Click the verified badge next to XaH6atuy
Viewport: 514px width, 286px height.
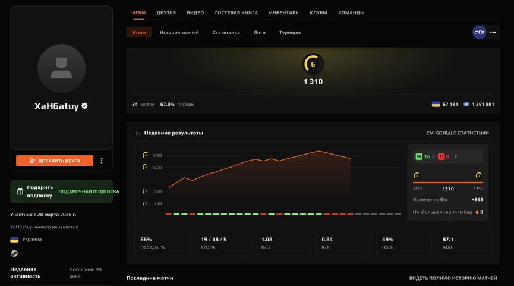point(84,106)
